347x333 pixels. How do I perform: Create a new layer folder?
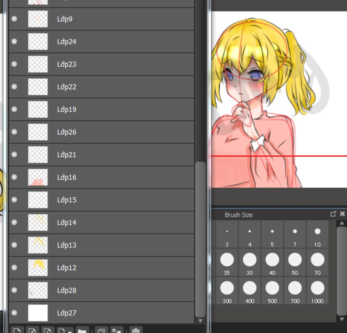pos(82,330)
